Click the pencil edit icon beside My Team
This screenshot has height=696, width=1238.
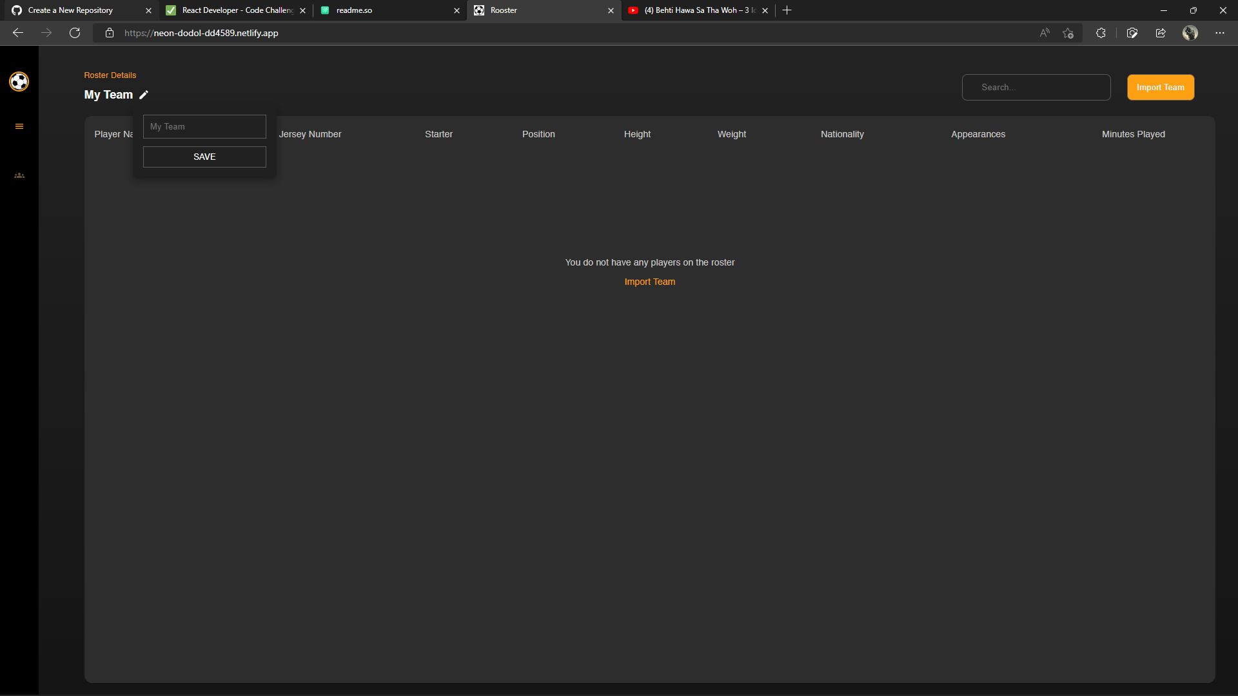point(144,95)
